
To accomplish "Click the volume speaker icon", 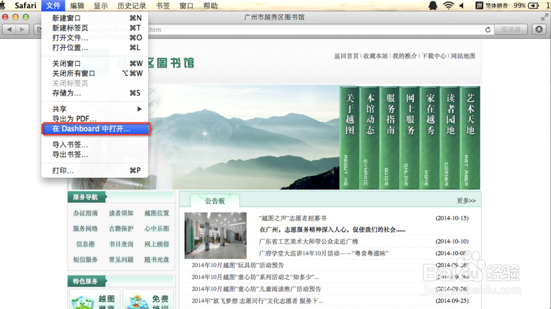I will coord(462,6).
